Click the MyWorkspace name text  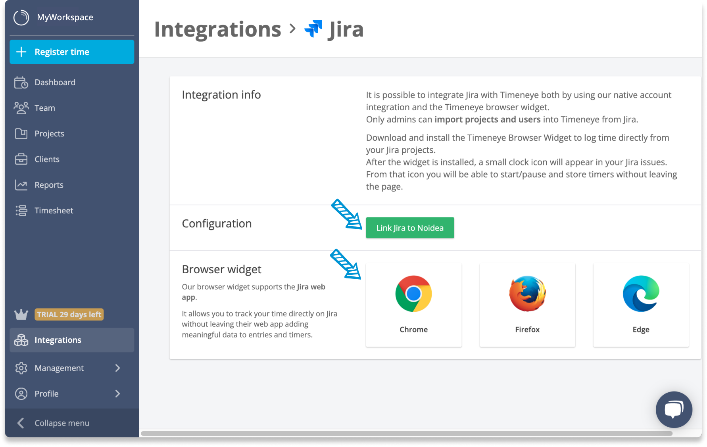point(65,17)
